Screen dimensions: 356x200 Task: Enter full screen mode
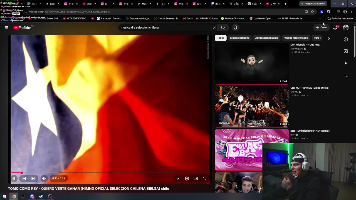(205, 179)
